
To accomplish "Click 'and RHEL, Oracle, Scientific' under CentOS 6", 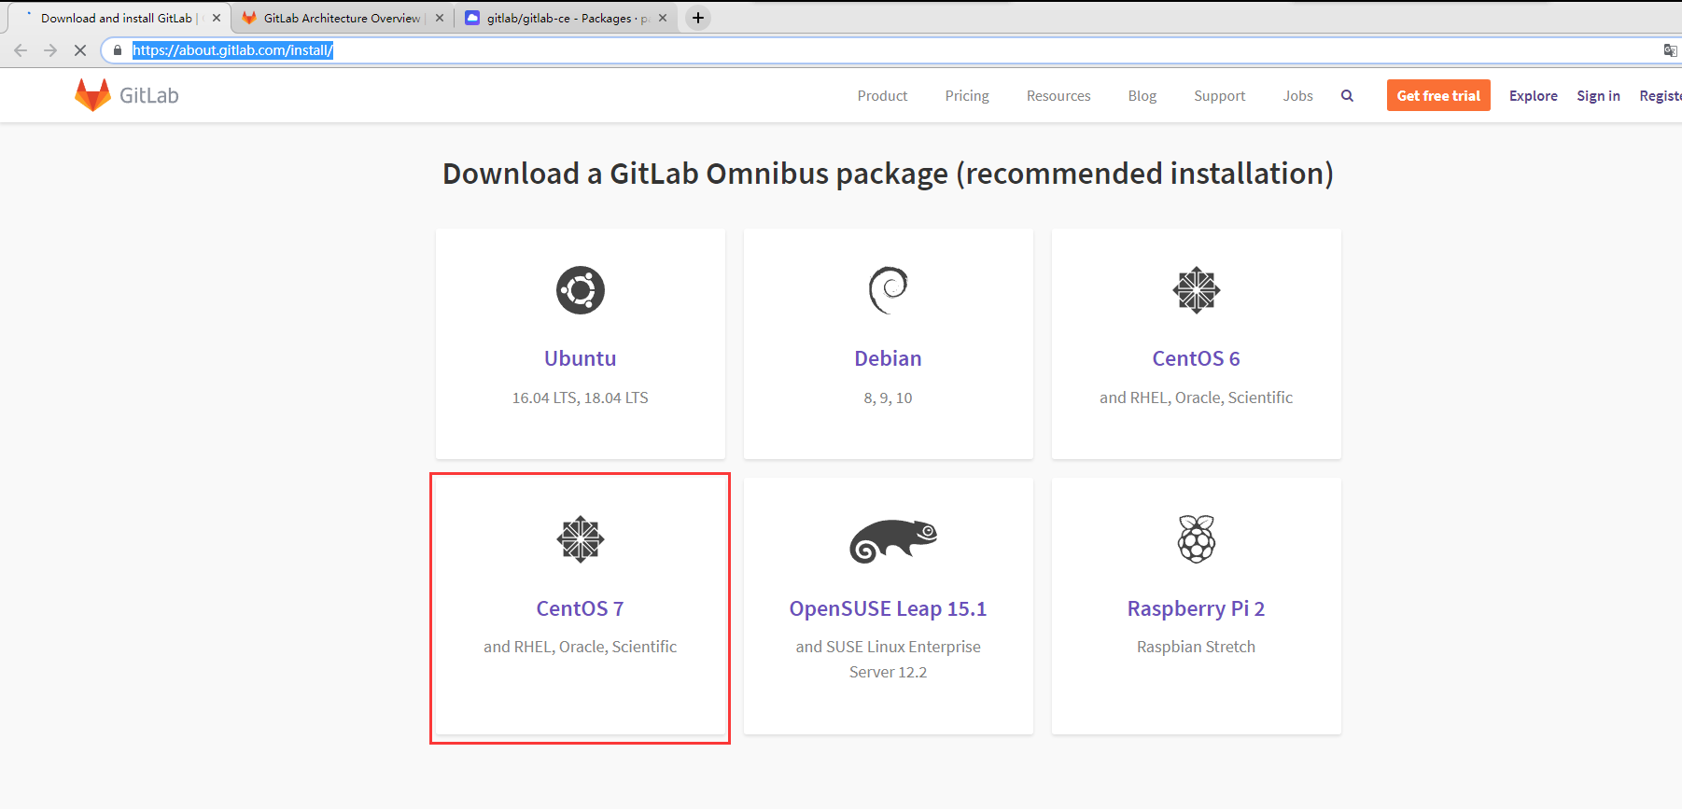I will 1197,398.
